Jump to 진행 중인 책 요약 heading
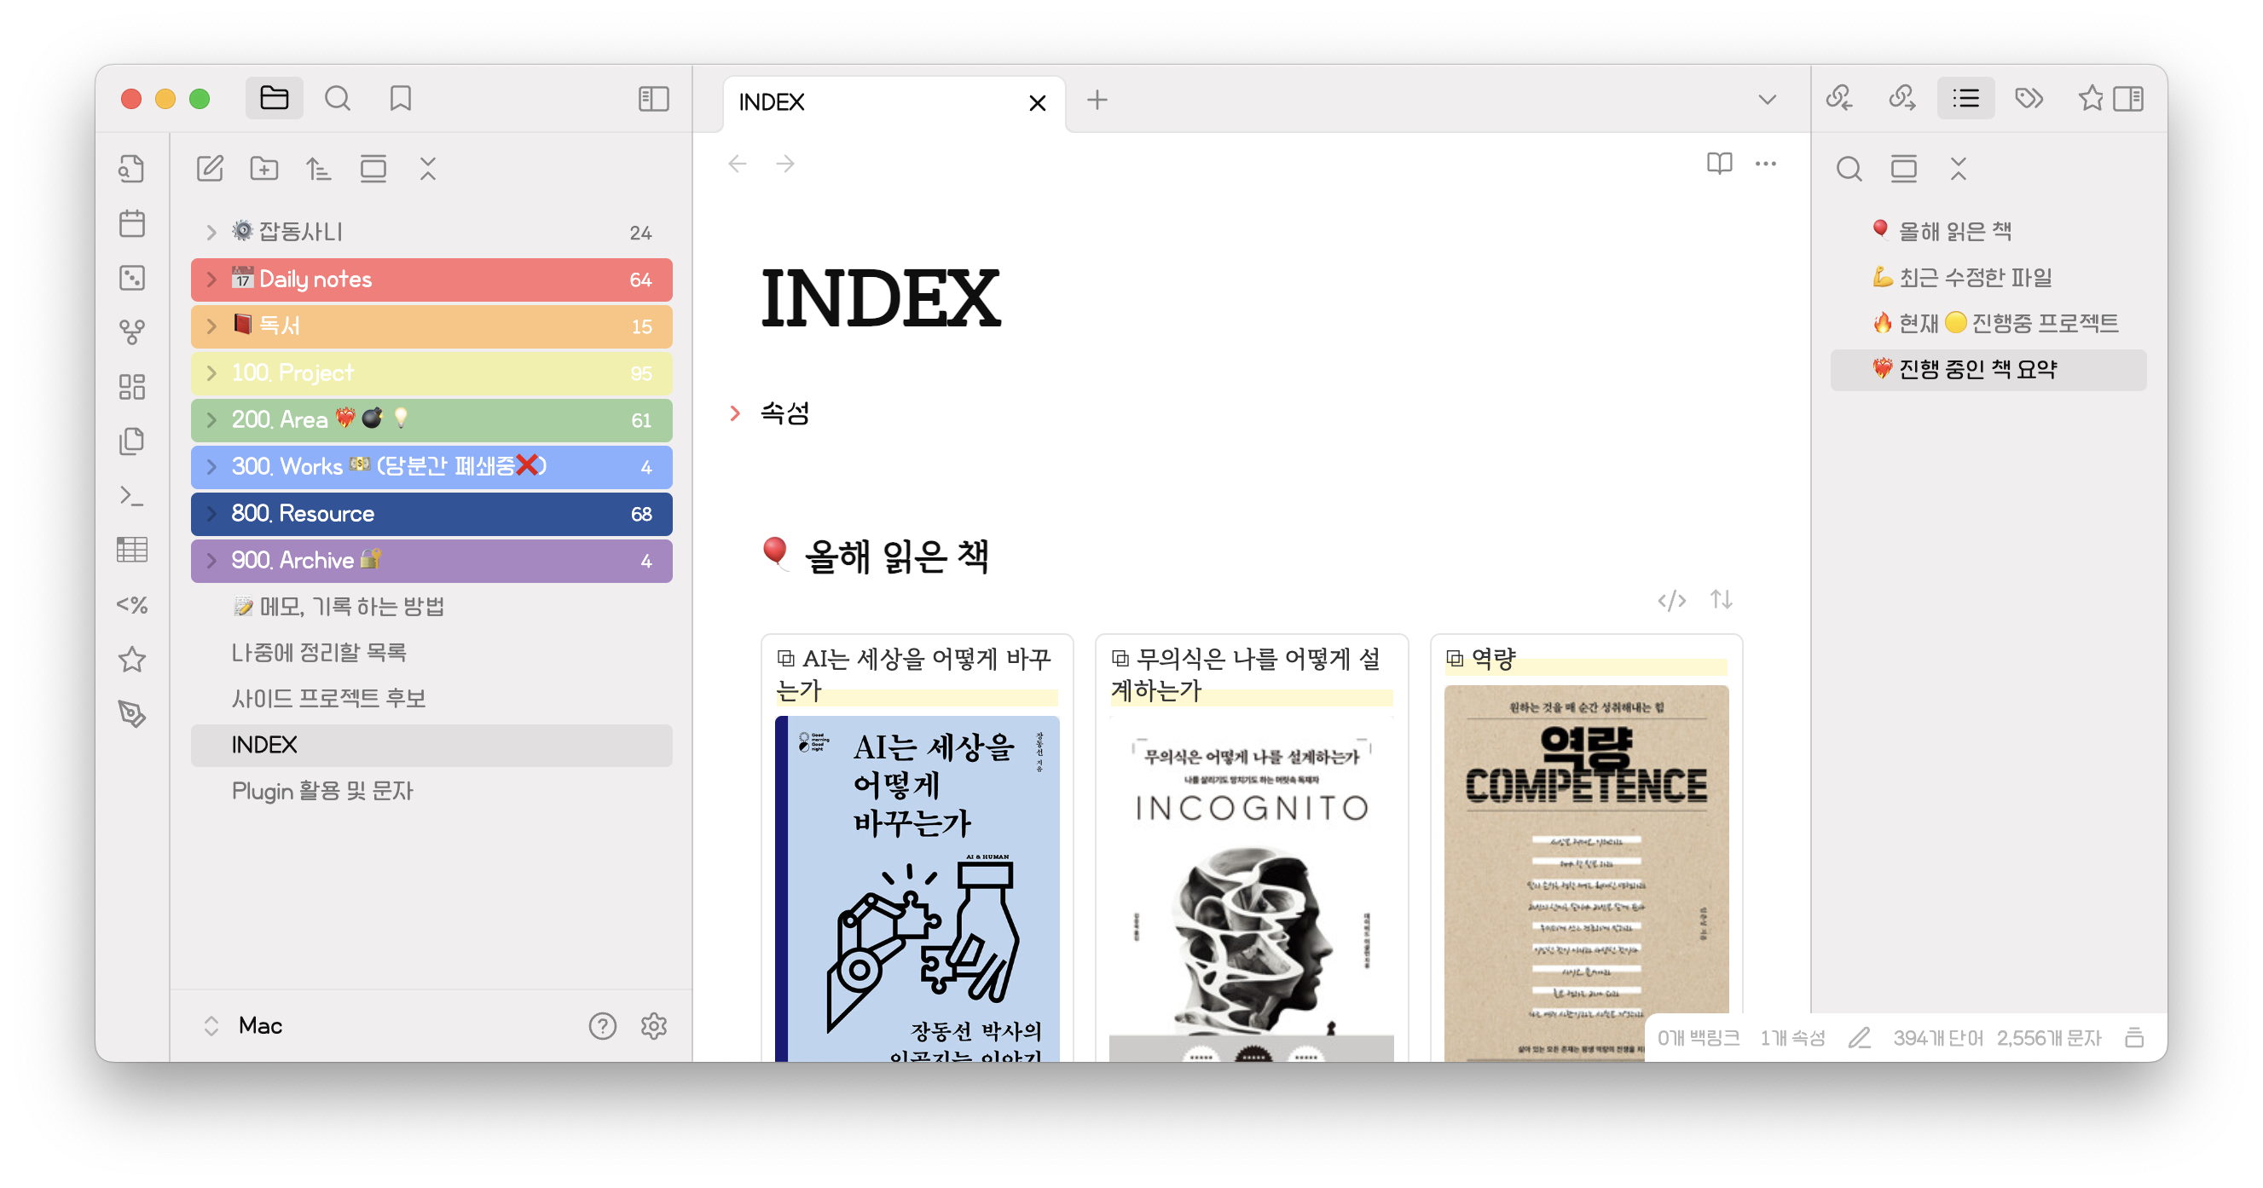 coord(1989,370)
